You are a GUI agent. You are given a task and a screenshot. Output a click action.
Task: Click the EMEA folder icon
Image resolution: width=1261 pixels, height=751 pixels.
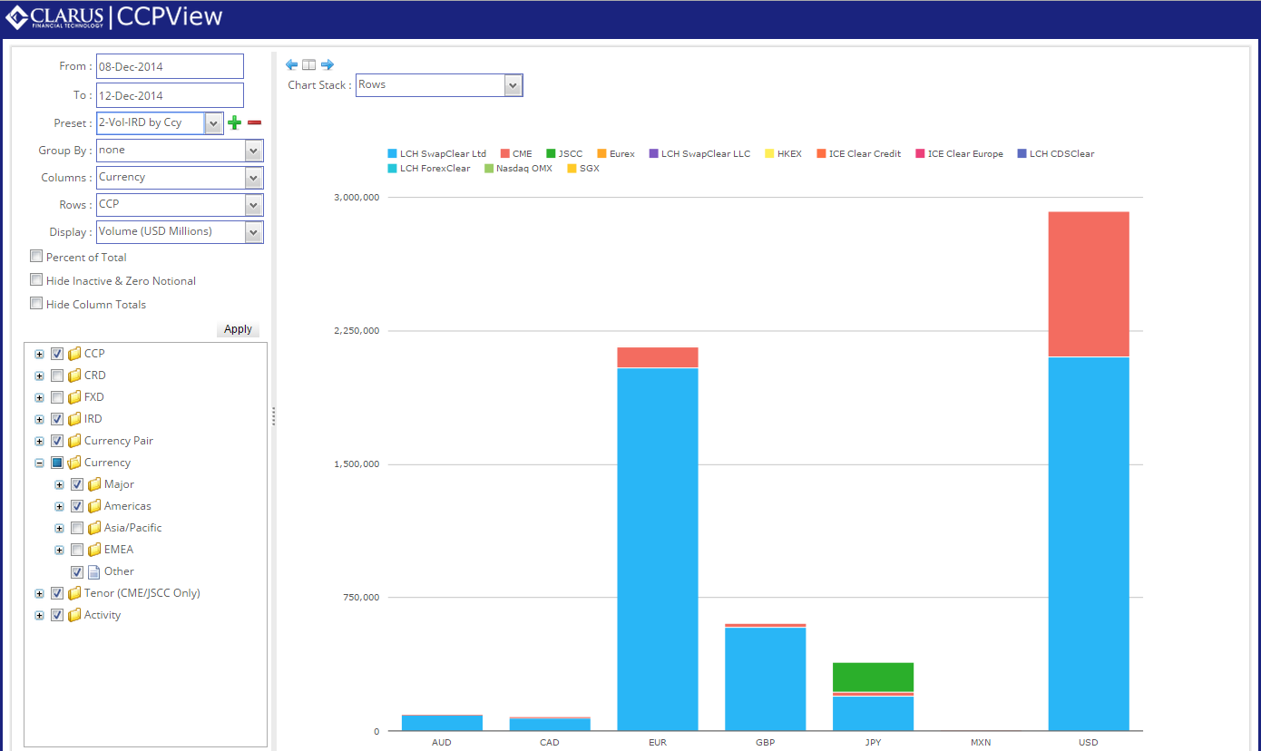tap(94, 550)
